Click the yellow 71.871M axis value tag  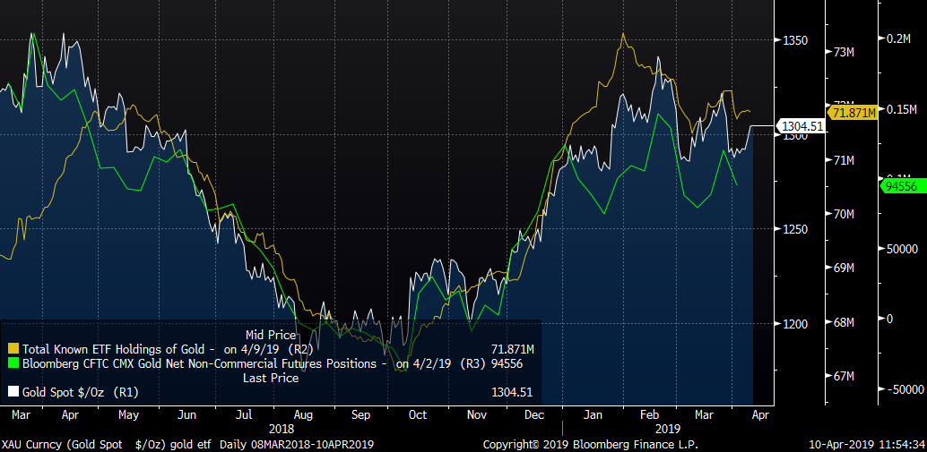coord(853,112)
